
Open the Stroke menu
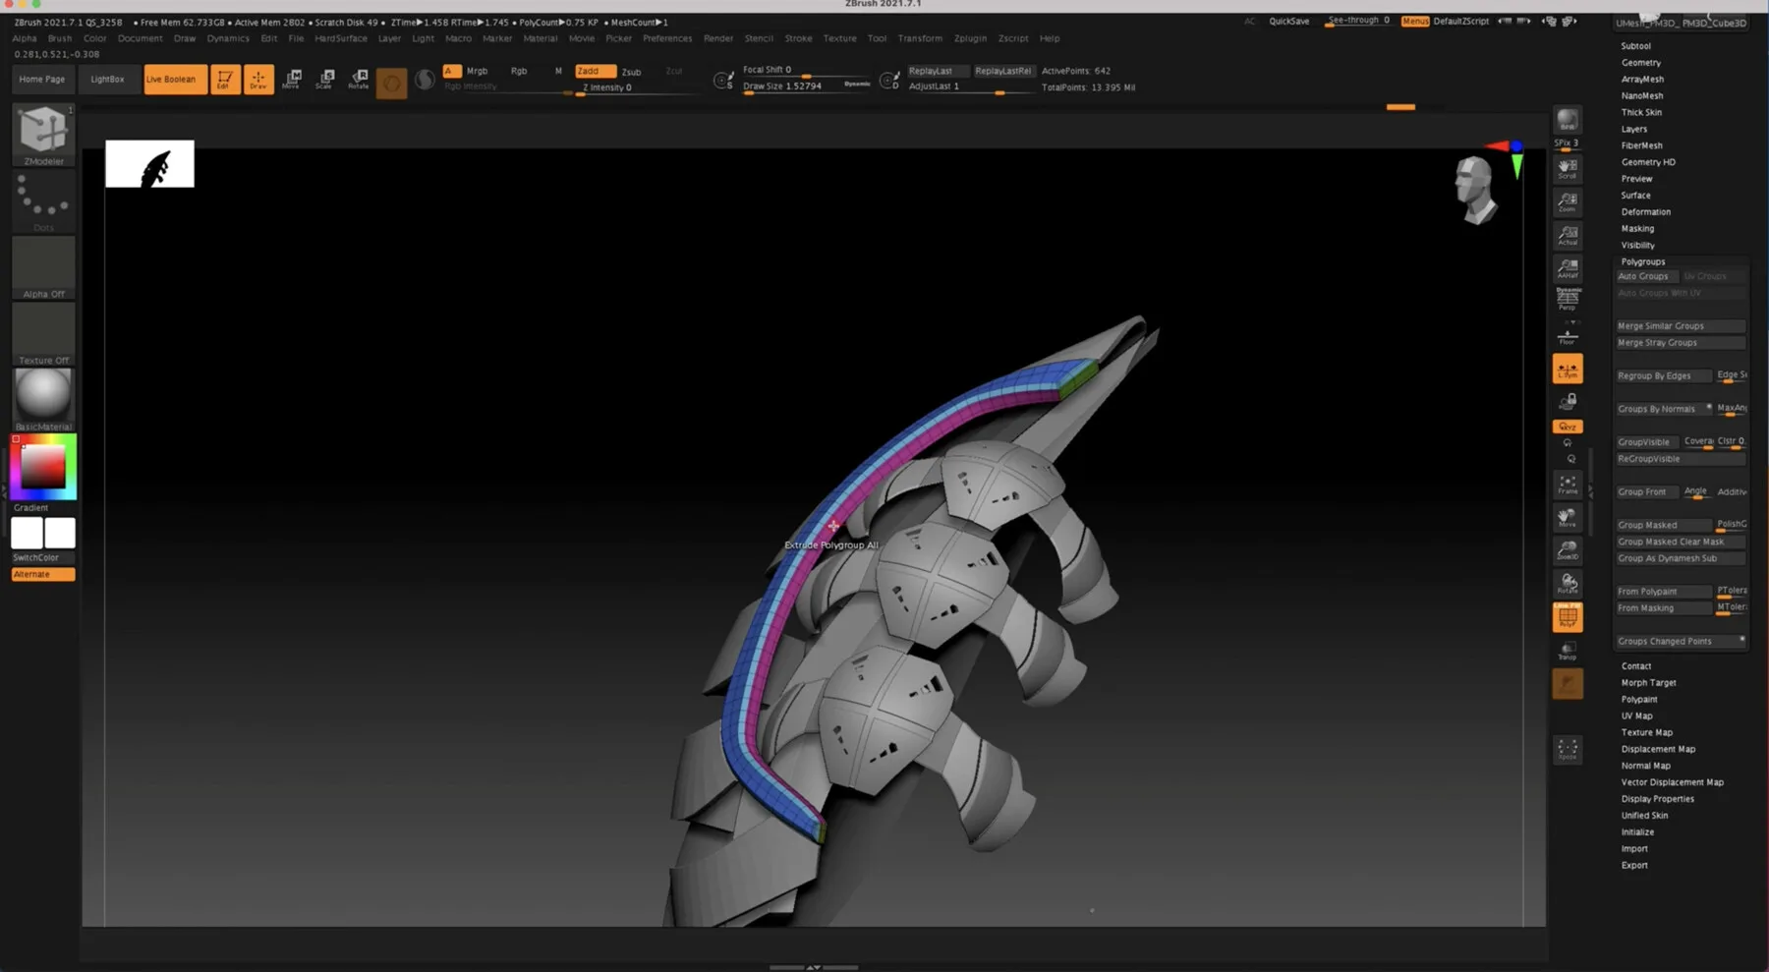coord(798,38)
